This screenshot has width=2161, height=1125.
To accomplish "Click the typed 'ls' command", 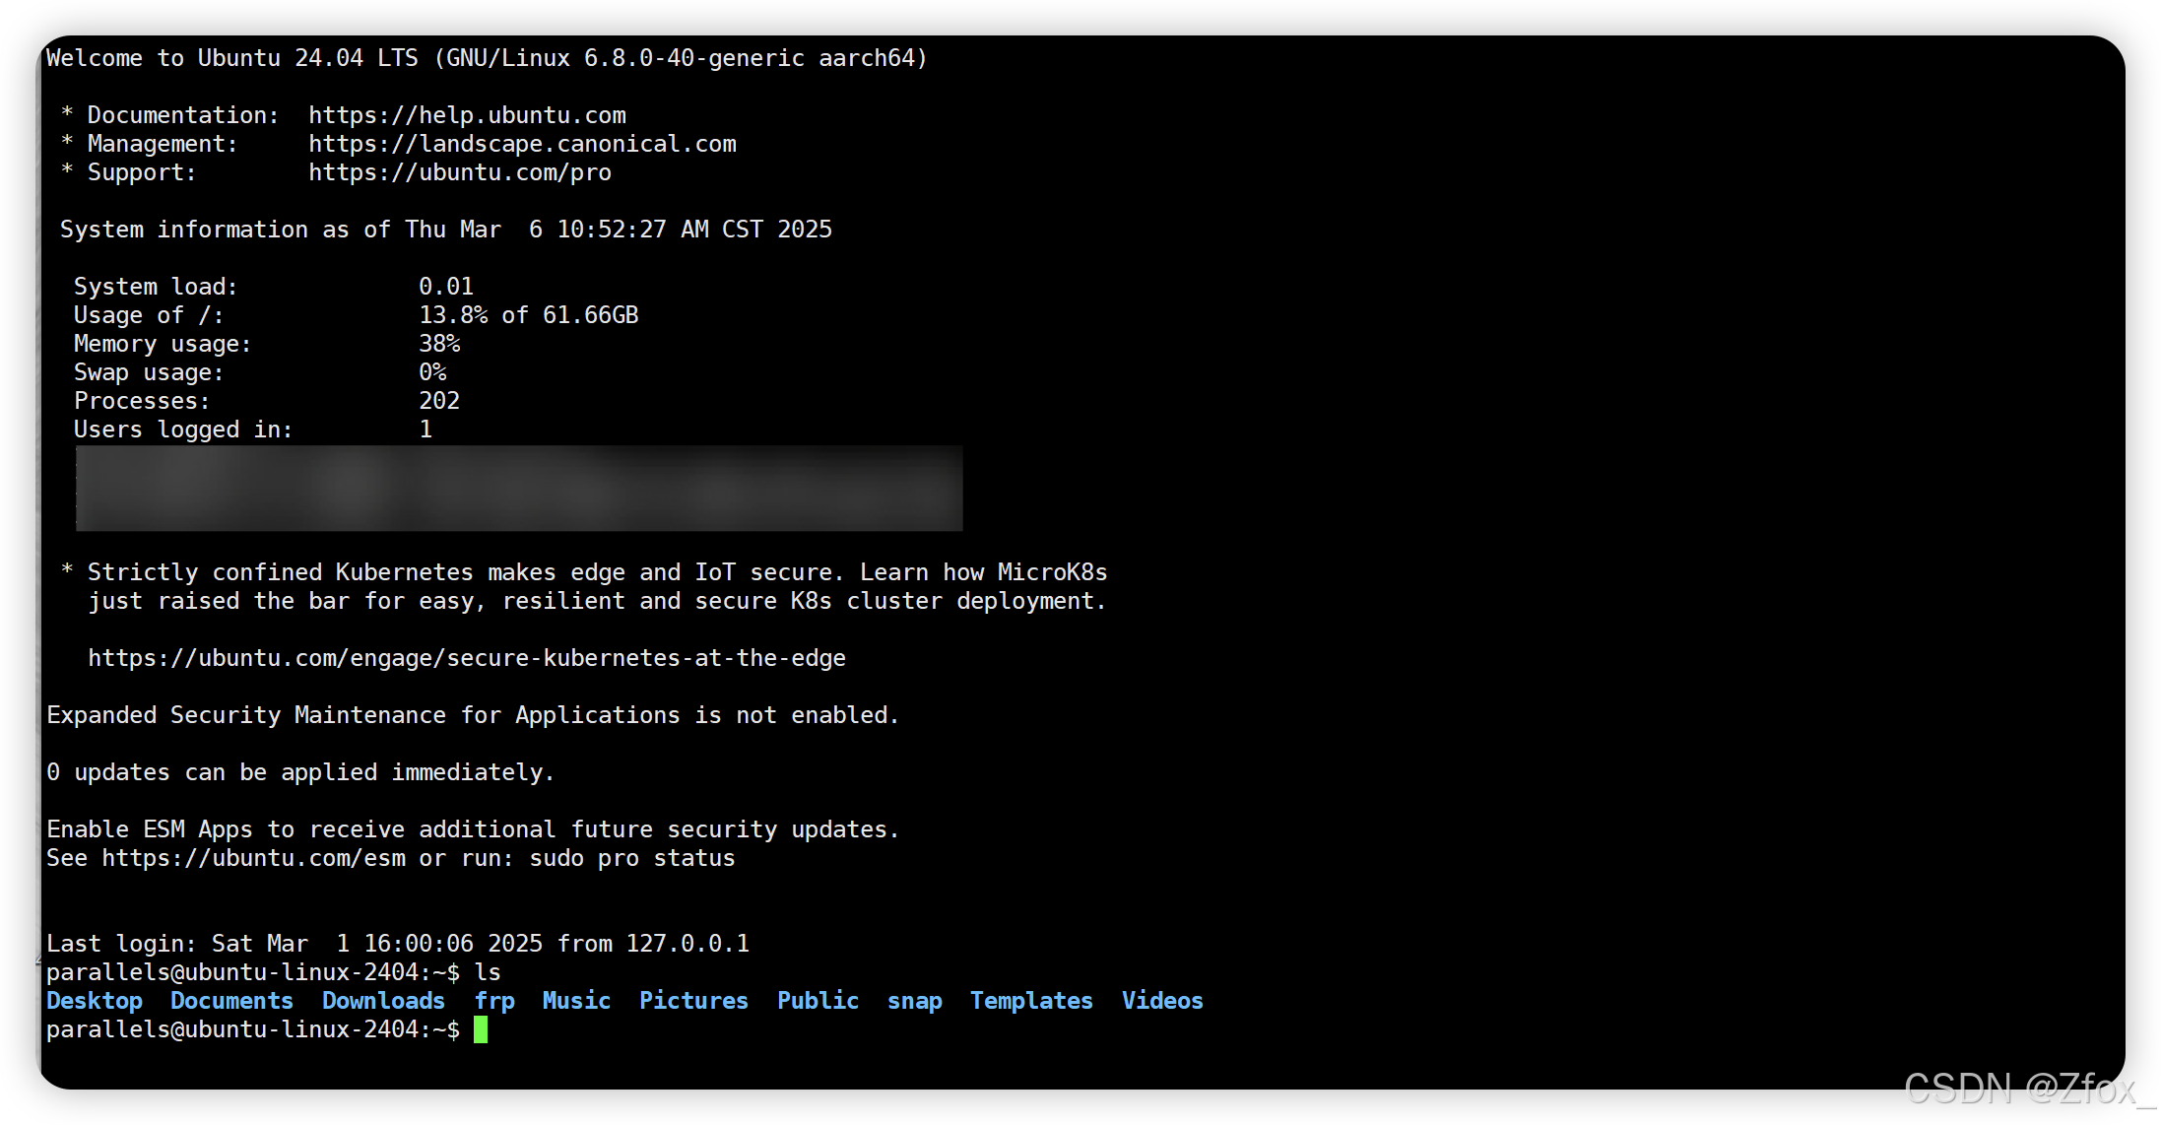I will point(488,972).
